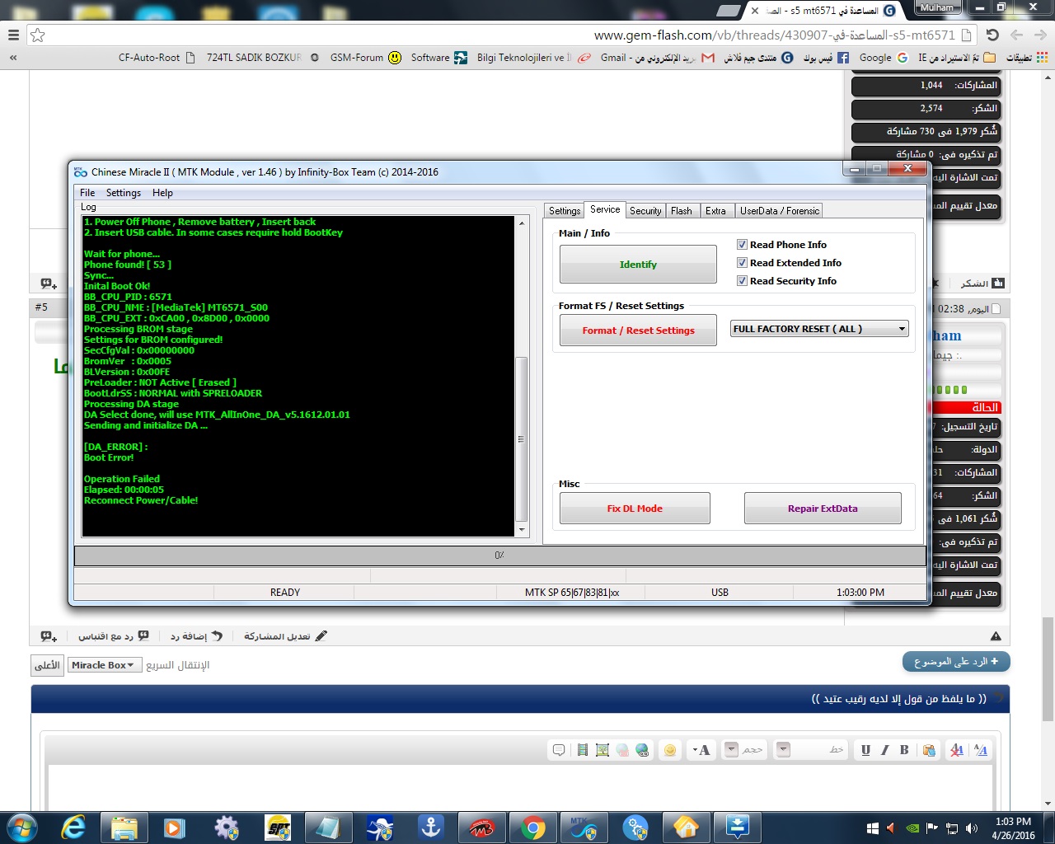Click the log scrollbar up arrow
The height and width of the screenshot is (844, 1055).
coord(521,223)
